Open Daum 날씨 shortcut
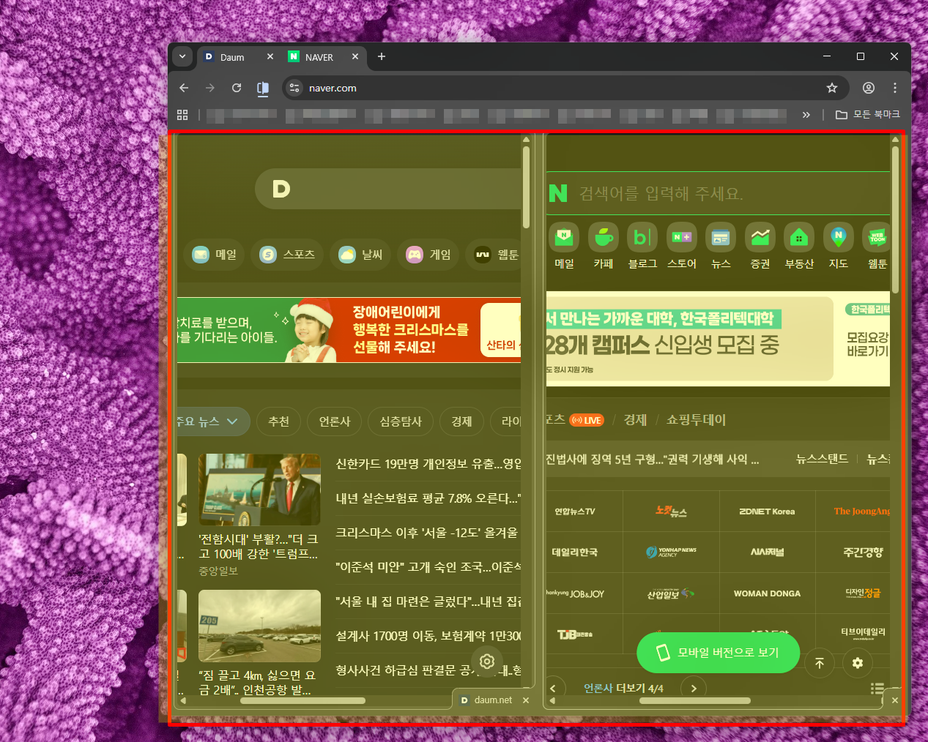 click(360, 255)
